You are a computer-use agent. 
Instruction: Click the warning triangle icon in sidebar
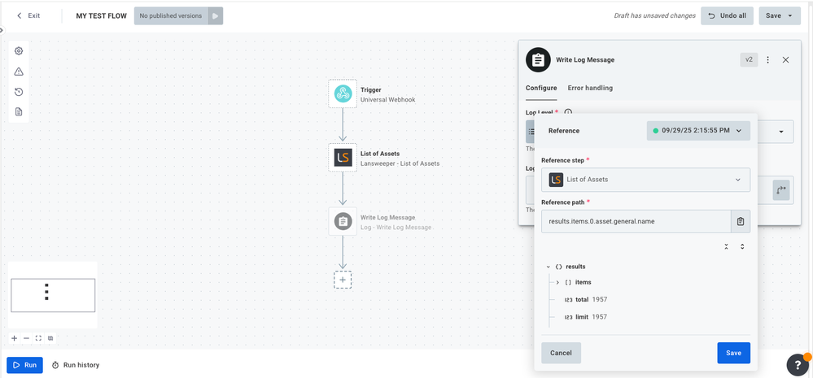tap(19, 72)
